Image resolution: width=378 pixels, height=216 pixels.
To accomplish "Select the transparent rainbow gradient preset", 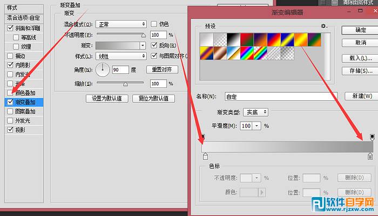I will click(261, 53).
